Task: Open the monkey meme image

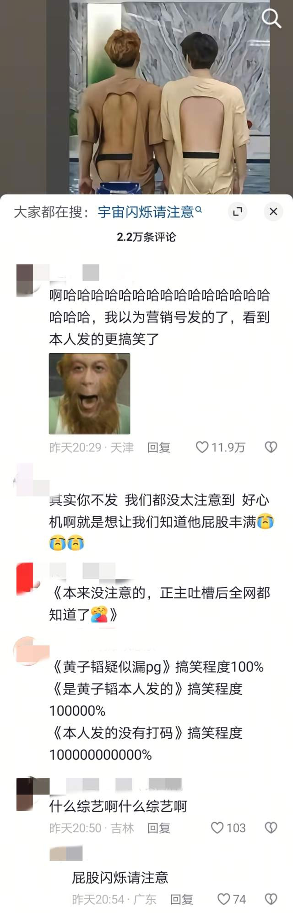Action: [x=90, y=394]
